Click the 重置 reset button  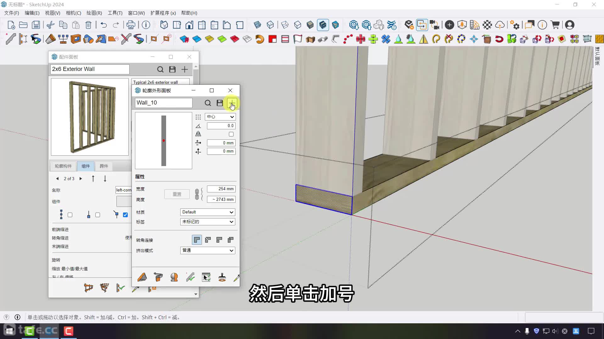point(177,194)
